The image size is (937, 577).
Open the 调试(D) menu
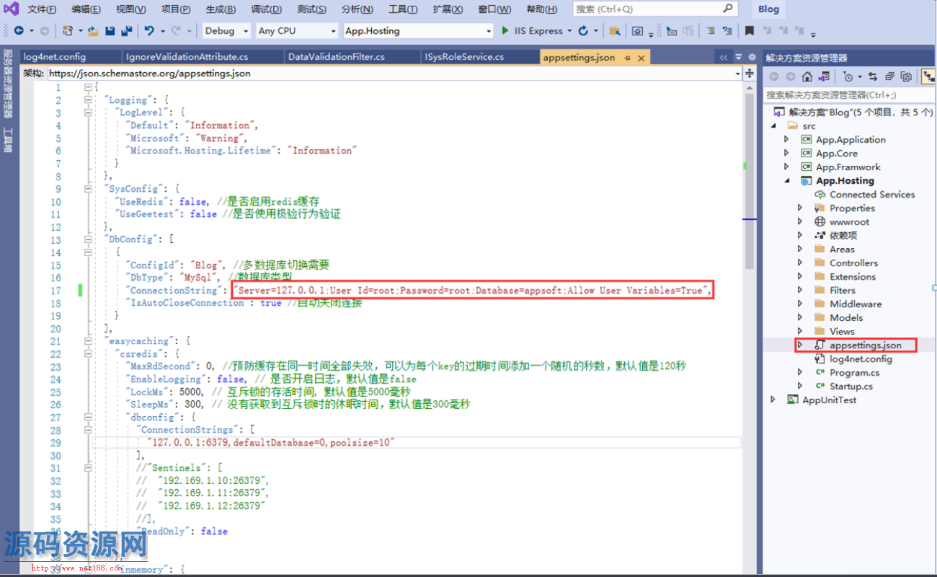(x=266, y=9)
